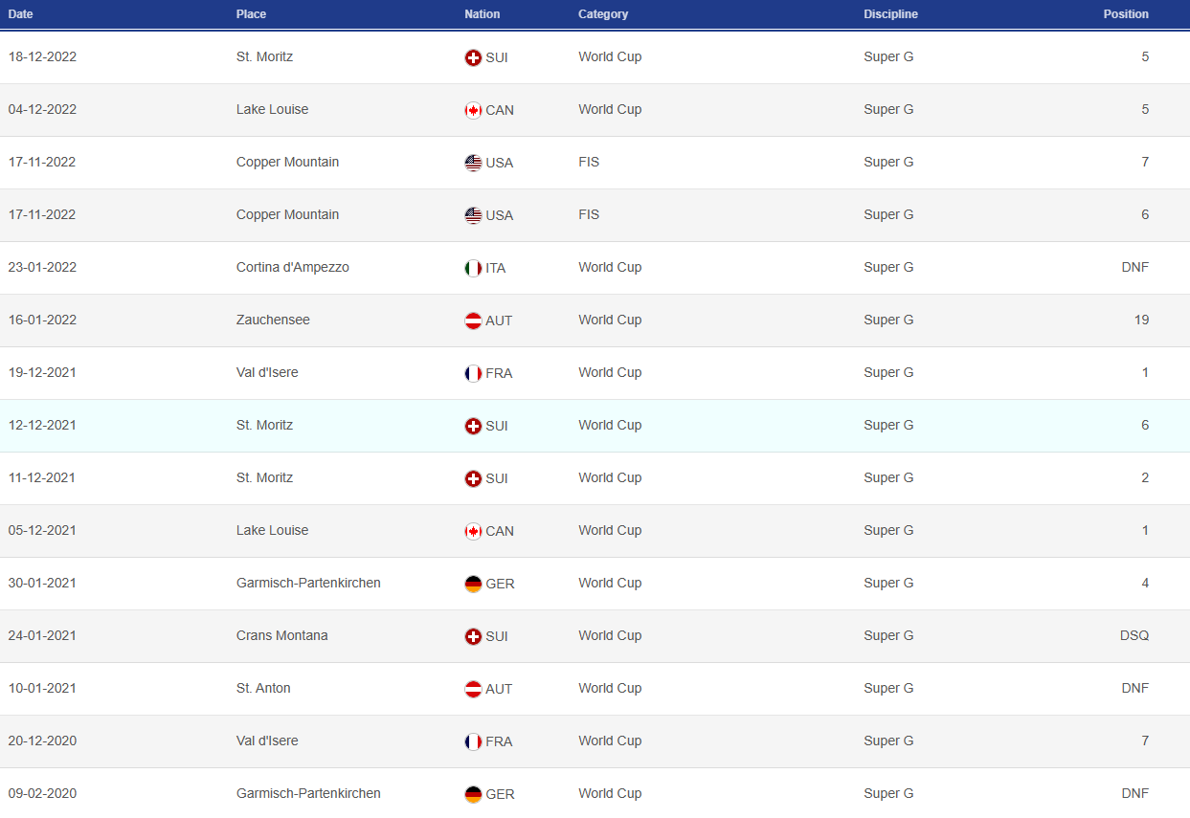Click the German flag in the 09-02-2020 row

coord(473,794)
